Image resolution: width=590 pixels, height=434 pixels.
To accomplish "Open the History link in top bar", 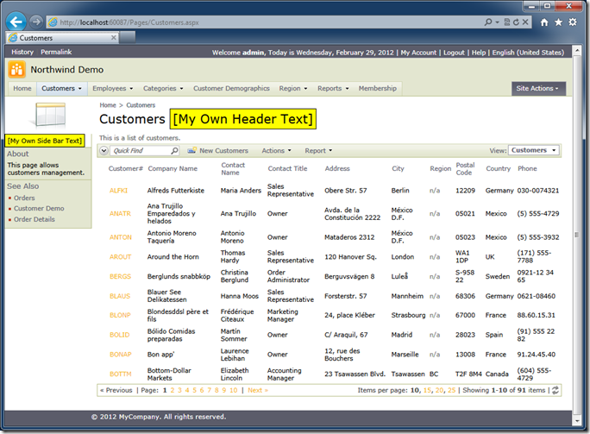I will tap(22, 52).
